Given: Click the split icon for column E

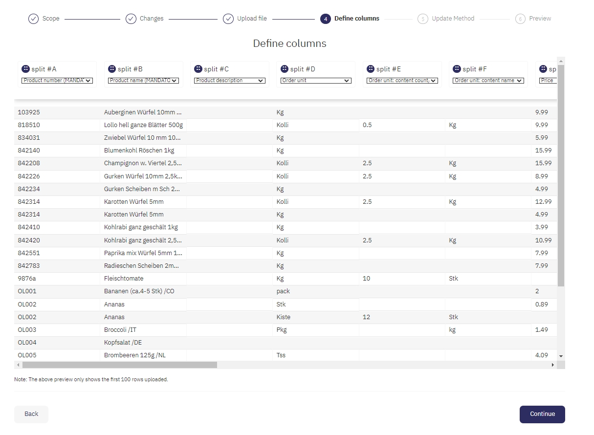Looking at the screenshot, I should click(x=371, y=69).
